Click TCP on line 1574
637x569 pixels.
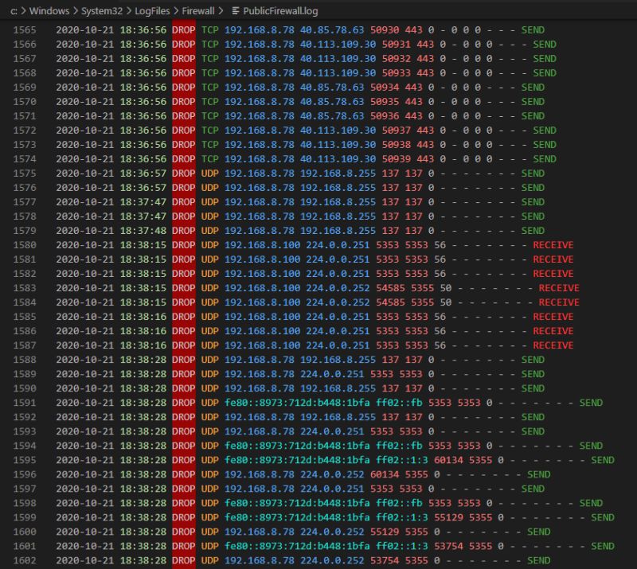(x=209, y=159)
